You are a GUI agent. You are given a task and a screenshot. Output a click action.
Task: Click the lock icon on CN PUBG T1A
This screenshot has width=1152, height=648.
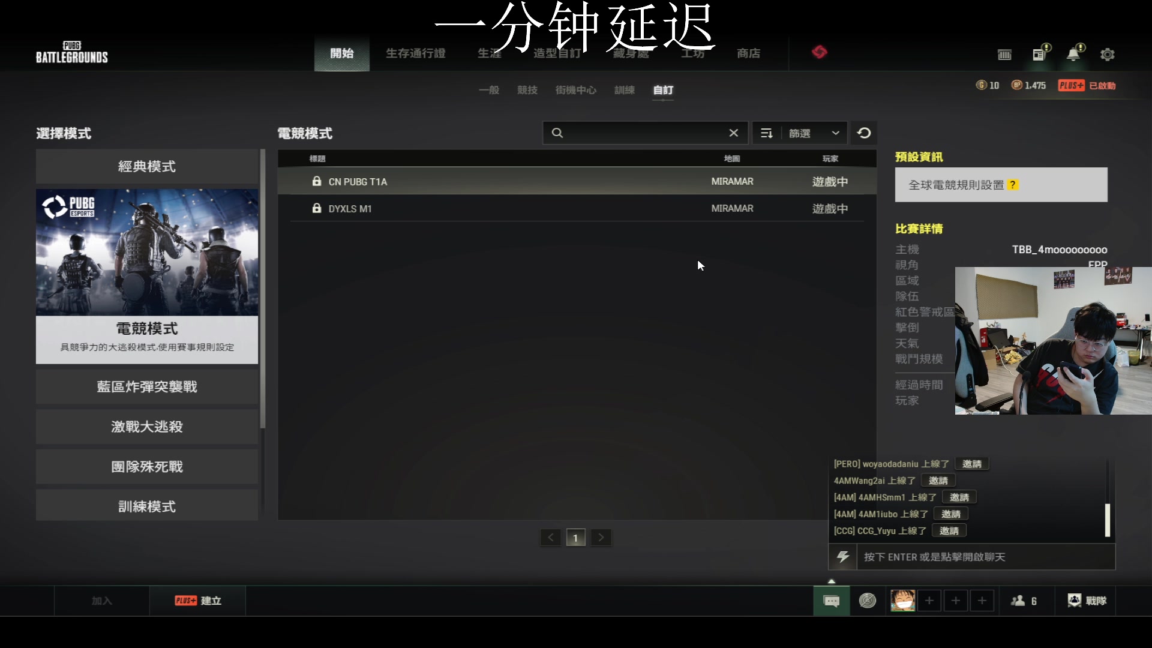pos(317,181)
